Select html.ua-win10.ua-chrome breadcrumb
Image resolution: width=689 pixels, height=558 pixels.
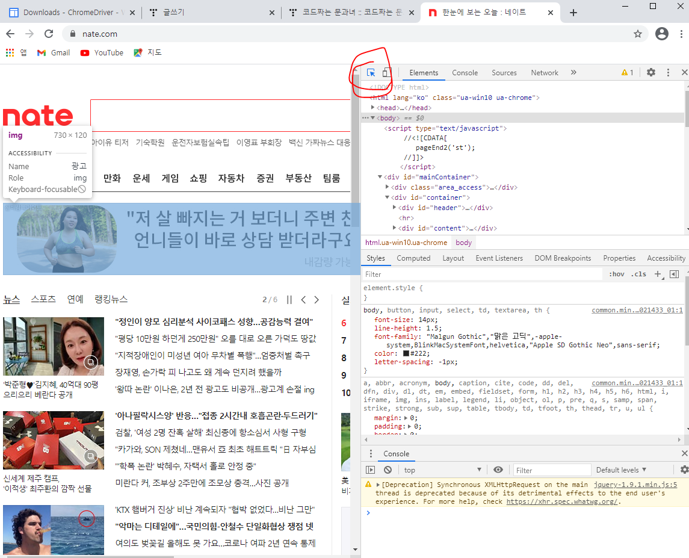pyautogui.click(x=406, y=243)
